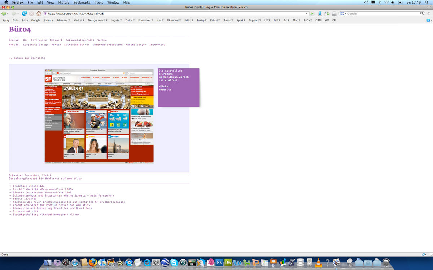Viewport: 433px width, 270px height.
Task: Open the Dokumentation(pdf) link
Action: tap(80, 40)
